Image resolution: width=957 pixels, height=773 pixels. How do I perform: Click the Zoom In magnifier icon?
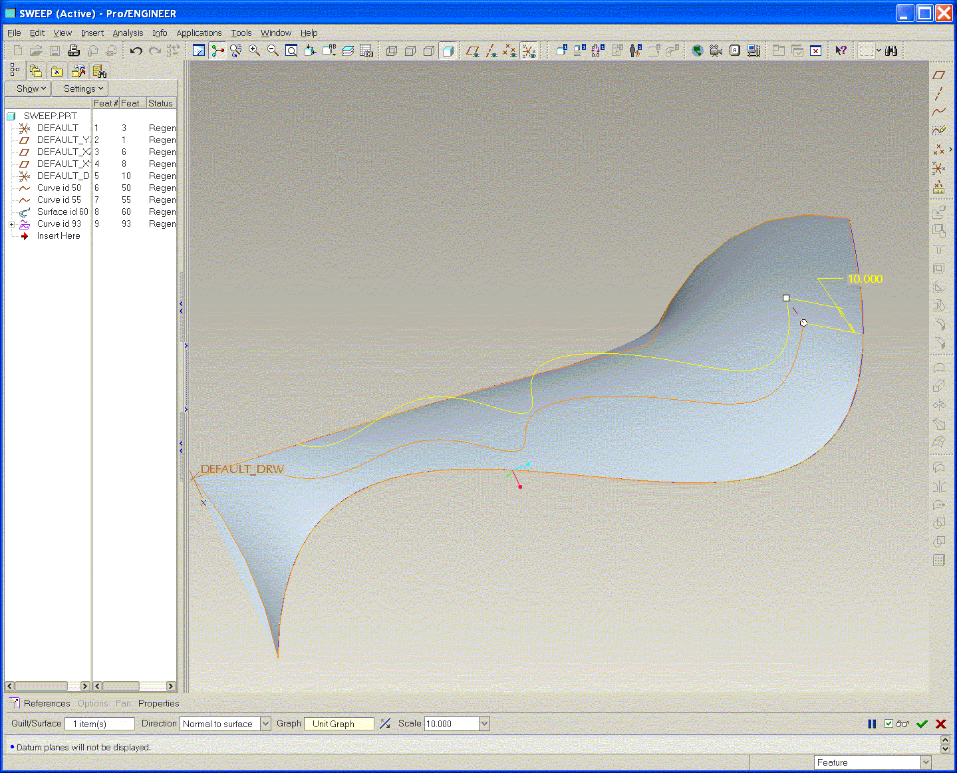coord(254,51)
